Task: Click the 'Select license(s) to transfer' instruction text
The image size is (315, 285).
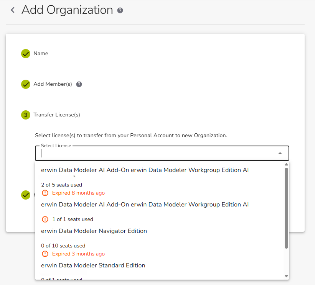Action: [131, 135]
